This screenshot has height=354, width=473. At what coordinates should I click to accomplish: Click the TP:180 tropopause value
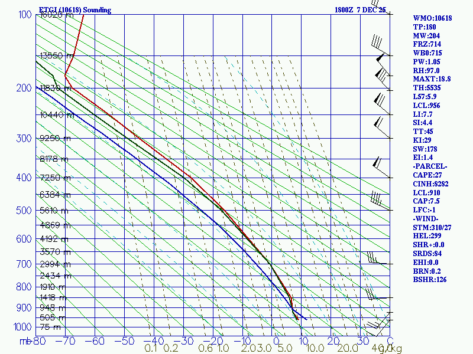425,27
